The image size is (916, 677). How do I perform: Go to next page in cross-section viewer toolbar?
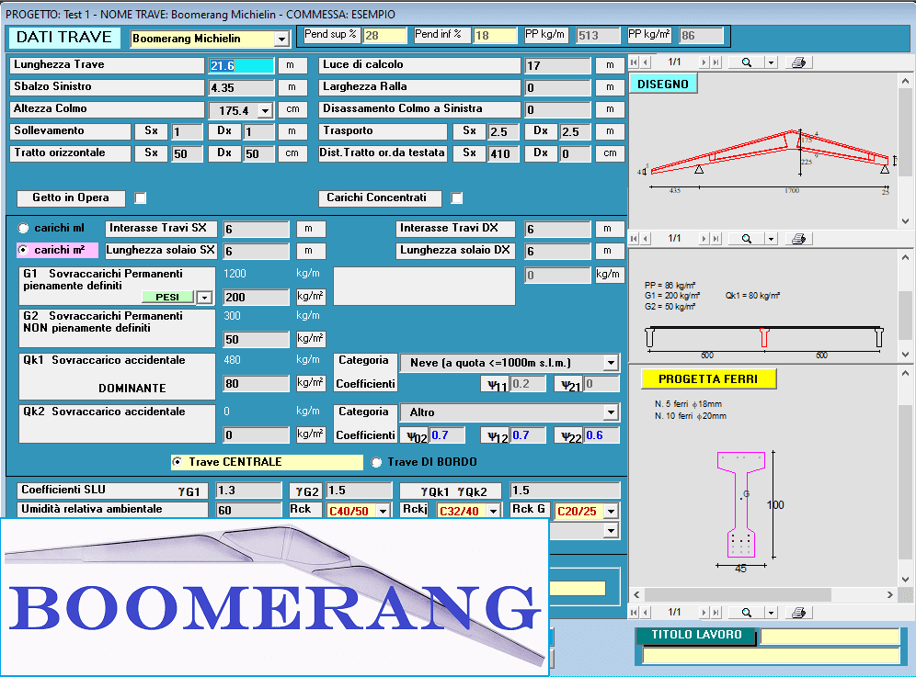click(x=704, y=612)
